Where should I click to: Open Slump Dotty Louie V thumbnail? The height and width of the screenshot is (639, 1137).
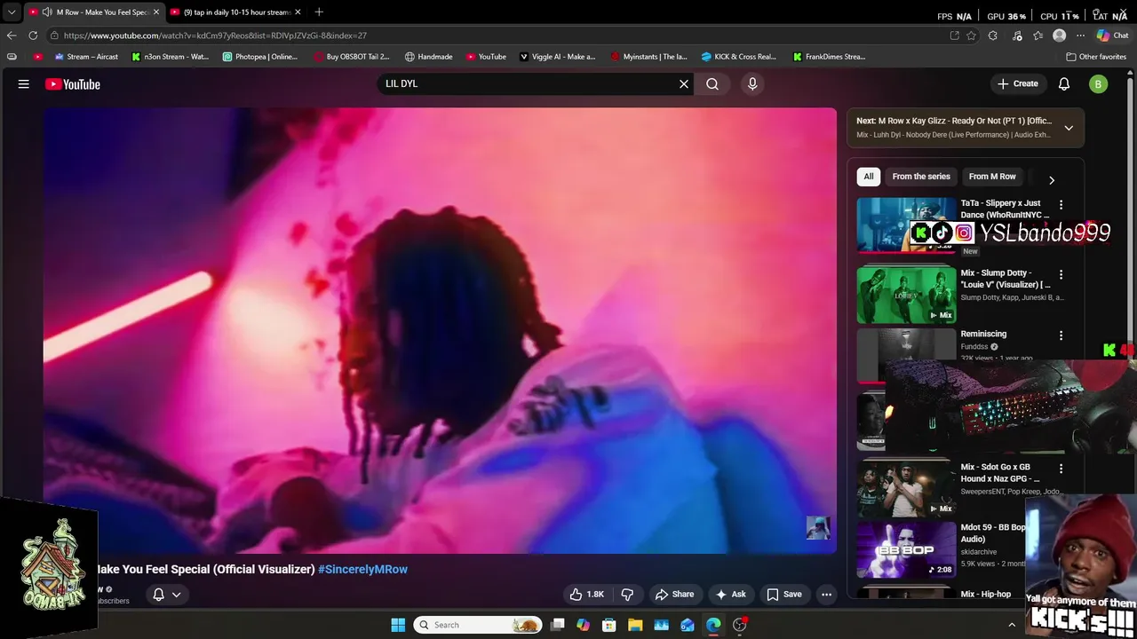click(905, 296)
